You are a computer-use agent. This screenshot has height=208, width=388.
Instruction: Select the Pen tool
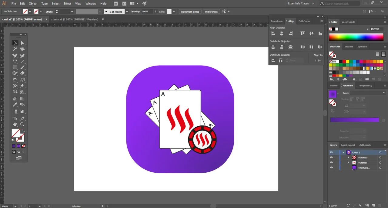coord(15,56)
